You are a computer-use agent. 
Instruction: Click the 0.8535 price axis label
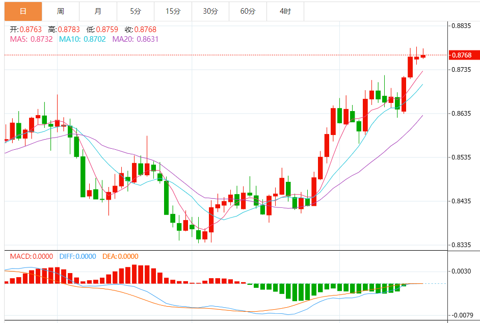click(x=462, y=157)
